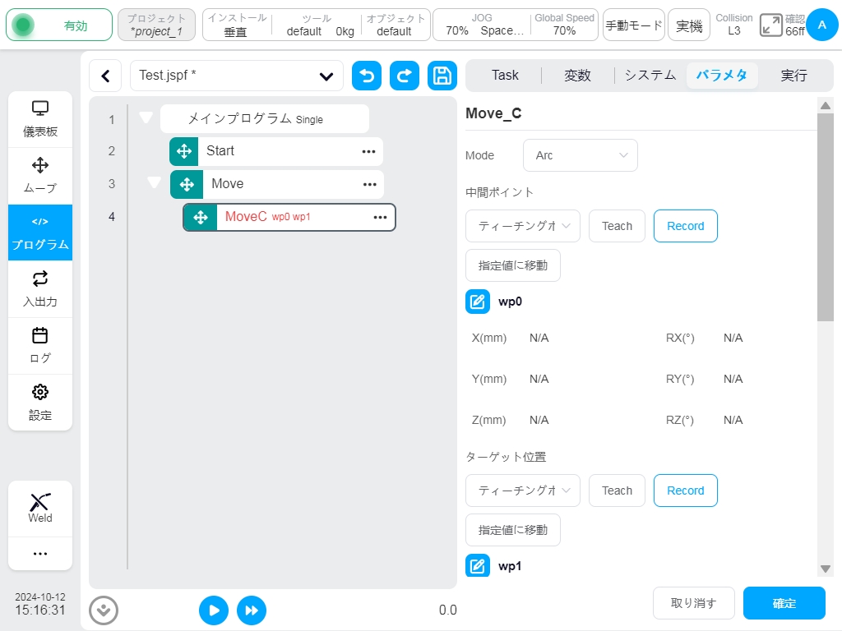This screenshot has height=631, width=842.
Task: Select the MoveC wp0 wp1 node
Action: point(289,217)
